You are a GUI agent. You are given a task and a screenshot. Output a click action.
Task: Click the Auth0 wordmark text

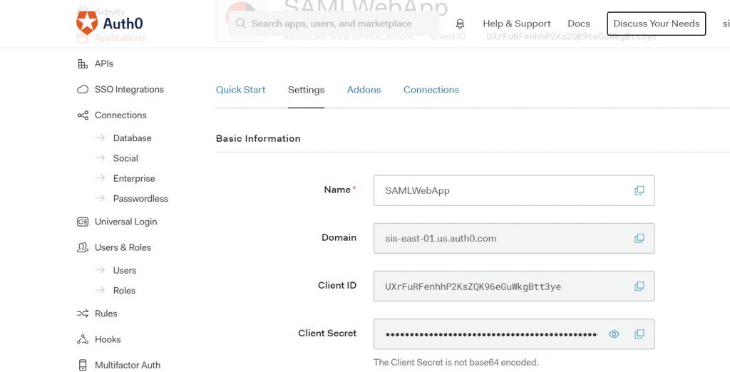(x=123, y=24)
